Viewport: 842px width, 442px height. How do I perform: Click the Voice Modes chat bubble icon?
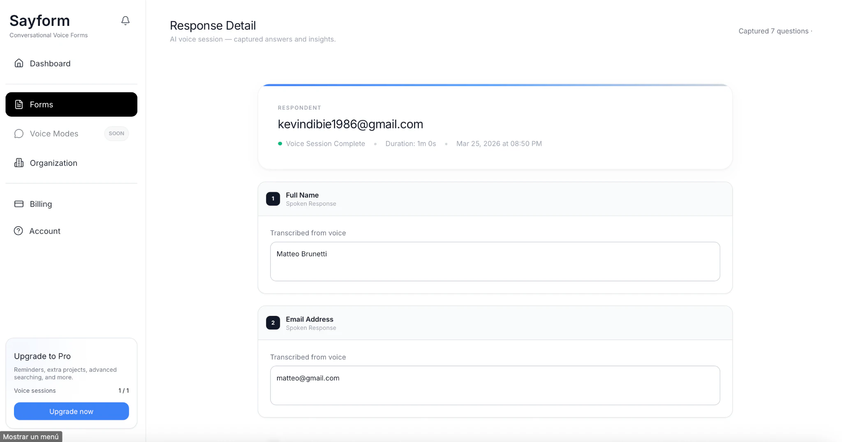click(x=19, y=134)
